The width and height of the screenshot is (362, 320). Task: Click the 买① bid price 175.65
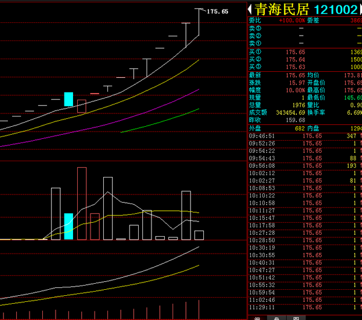point(295,53)
